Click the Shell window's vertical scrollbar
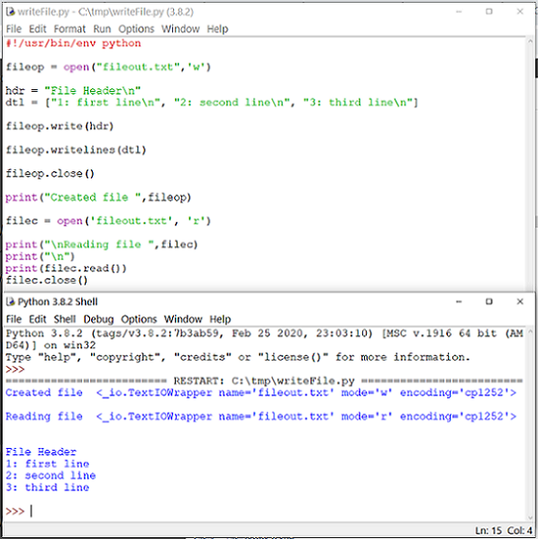This screenshot has width=538, height=539. click(530, 425)
